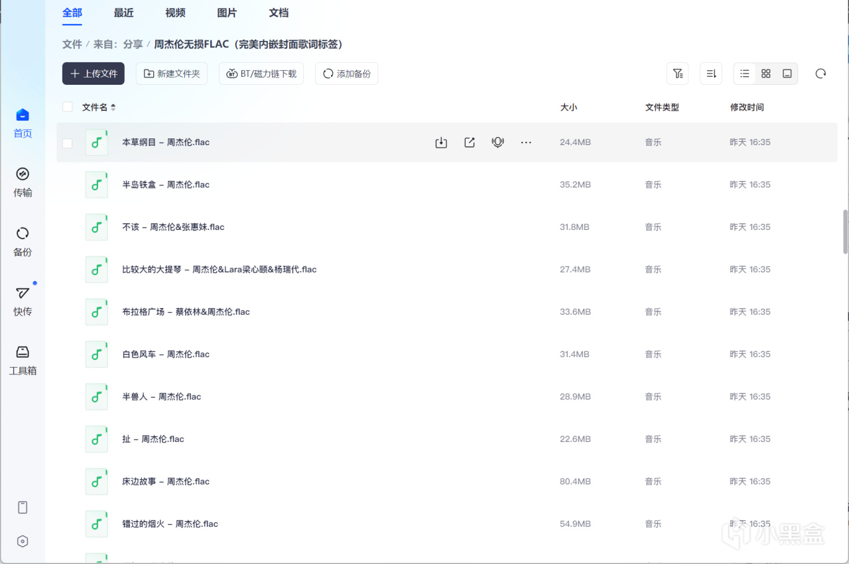
Task: Click the 添加备份 button
Action: point(346,74)
